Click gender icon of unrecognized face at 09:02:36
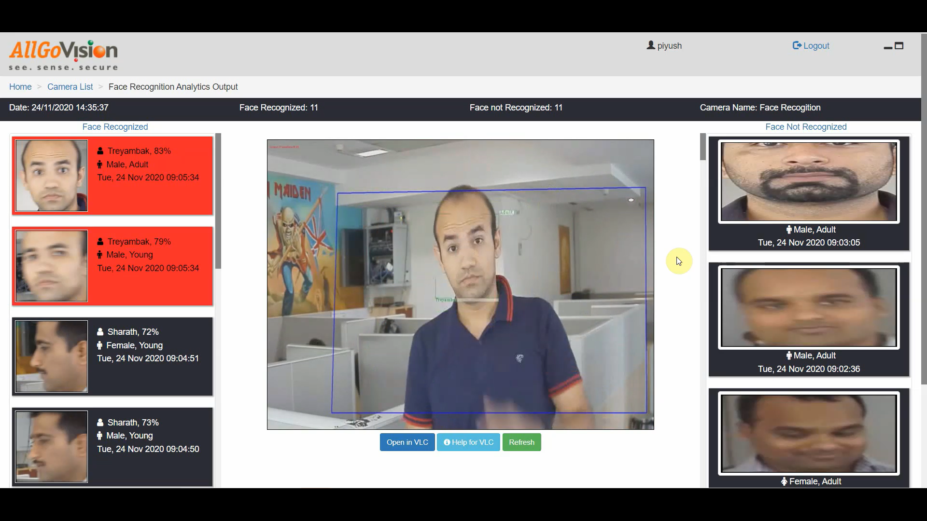Image resolution: width=927 pixels, height=521 pixels. 789,356
